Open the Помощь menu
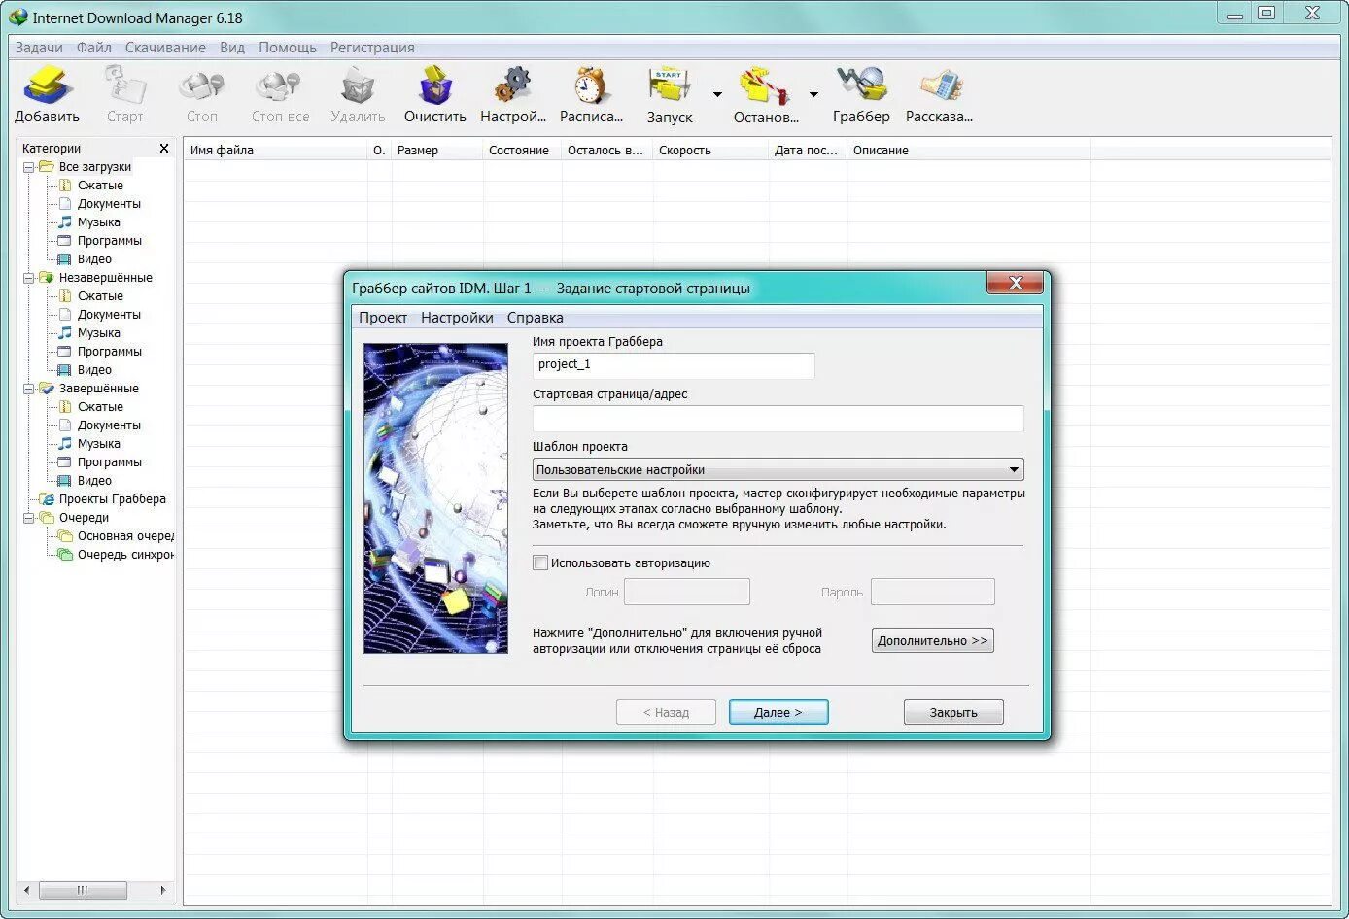This screenshot has width=1349, height=919. pyautogui.click(x=288, y=47)
